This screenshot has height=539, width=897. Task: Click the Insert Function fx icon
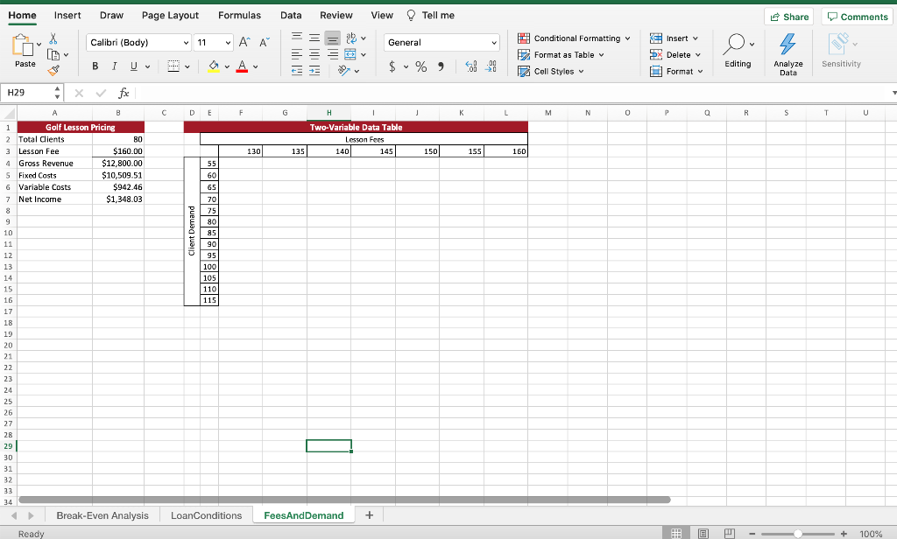pos(124,93)
